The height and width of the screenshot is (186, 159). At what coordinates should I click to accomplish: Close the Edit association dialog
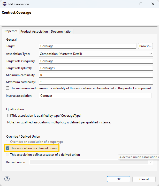(x=153, y=4)
